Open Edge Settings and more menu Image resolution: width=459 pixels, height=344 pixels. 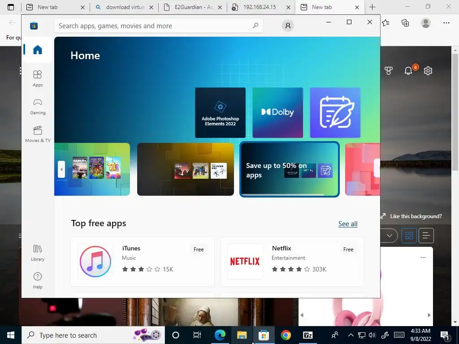[x=446, y=23]
